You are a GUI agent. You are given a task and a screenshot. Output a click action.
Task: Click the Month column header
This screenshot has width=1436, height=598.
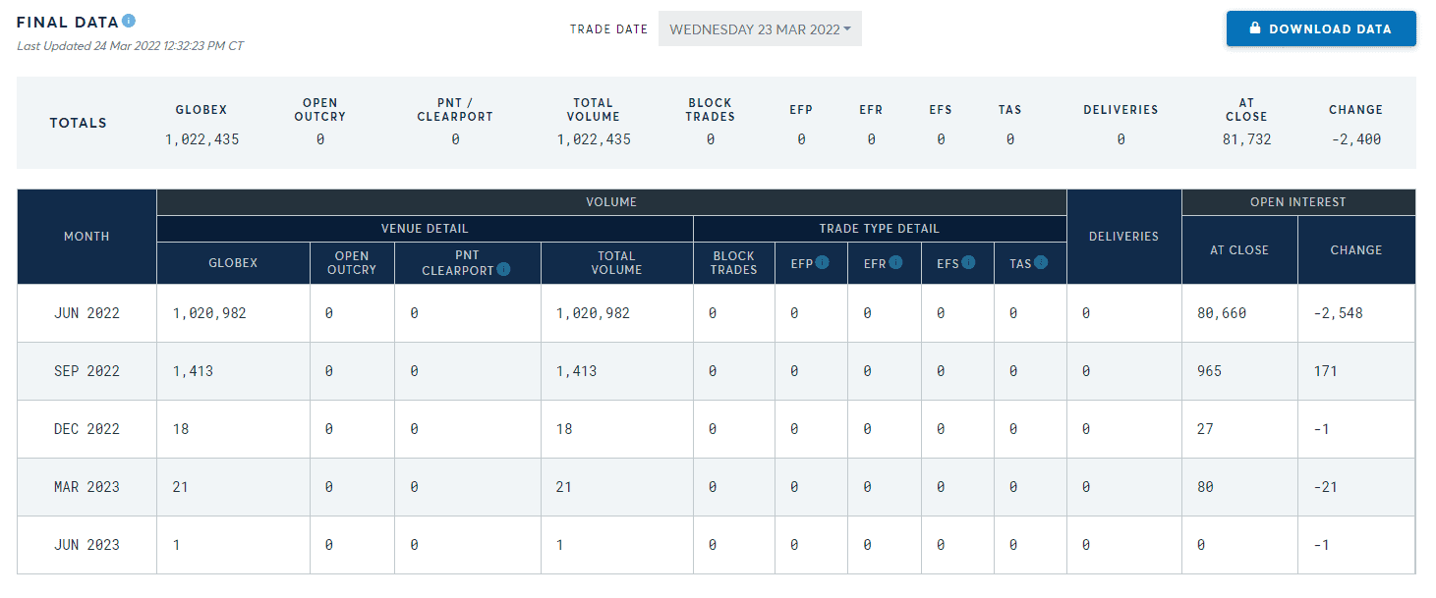point(86,237)
